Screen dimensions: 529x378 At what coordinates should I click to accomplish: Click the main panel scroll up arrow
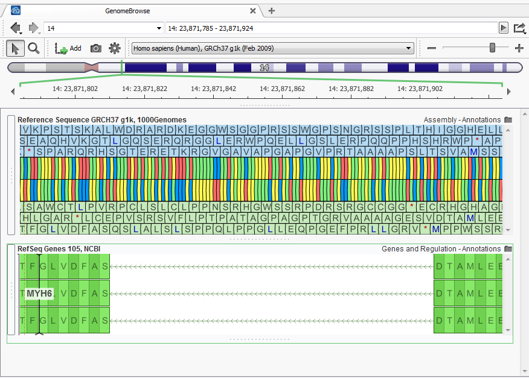tap(525, 114)
